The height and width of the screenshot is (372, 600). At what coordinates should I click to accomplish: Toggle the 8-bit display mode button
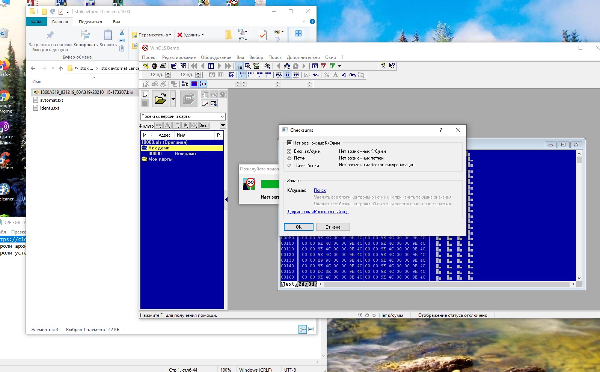pyautogui.click(x=242, y=75)
